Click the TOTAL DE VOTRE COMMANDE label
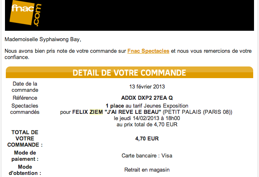259x177 pixels. coord(25,138)
